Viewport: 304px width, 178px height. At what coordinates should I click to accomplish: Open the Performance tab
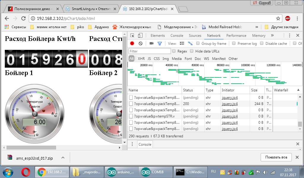coord(236,36)
